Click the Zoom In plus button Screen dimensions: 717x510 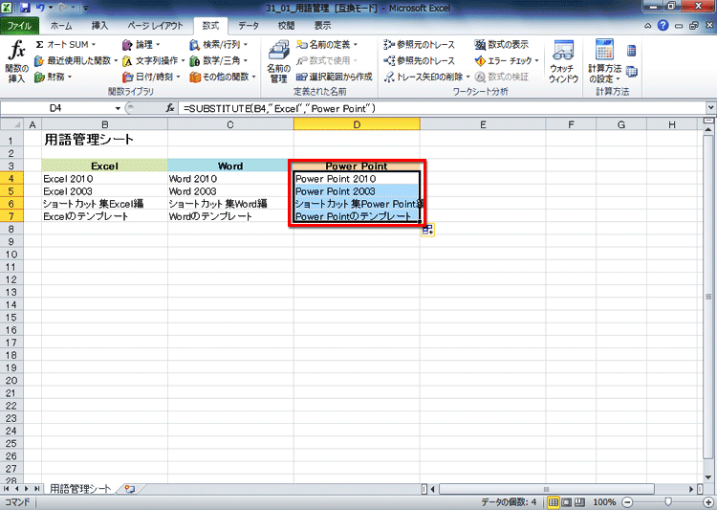click(709, 502)
